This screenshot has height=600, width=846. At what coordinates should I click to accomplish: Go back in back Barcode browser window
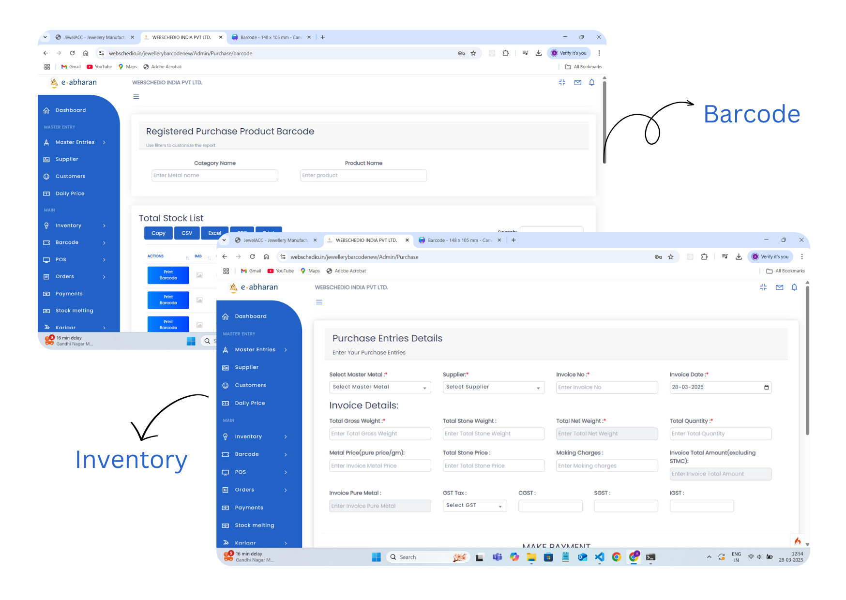click(x=45, y=53)
